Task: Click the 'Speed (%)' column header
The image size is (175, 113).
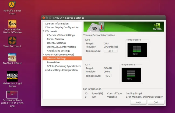Action: [97, 93]
